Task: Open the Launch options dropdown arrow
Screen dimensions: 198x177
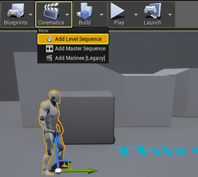Action: pos(170,15)
